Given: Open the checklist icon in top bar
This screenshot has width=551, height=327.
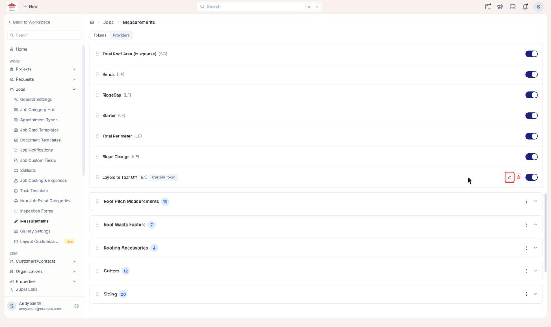Looking at the screenshot, I should [488, 7].
